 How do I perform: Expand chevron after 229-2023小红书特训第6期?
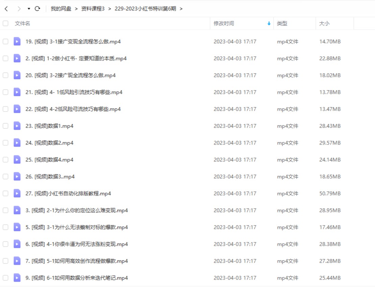click(181, 9)
